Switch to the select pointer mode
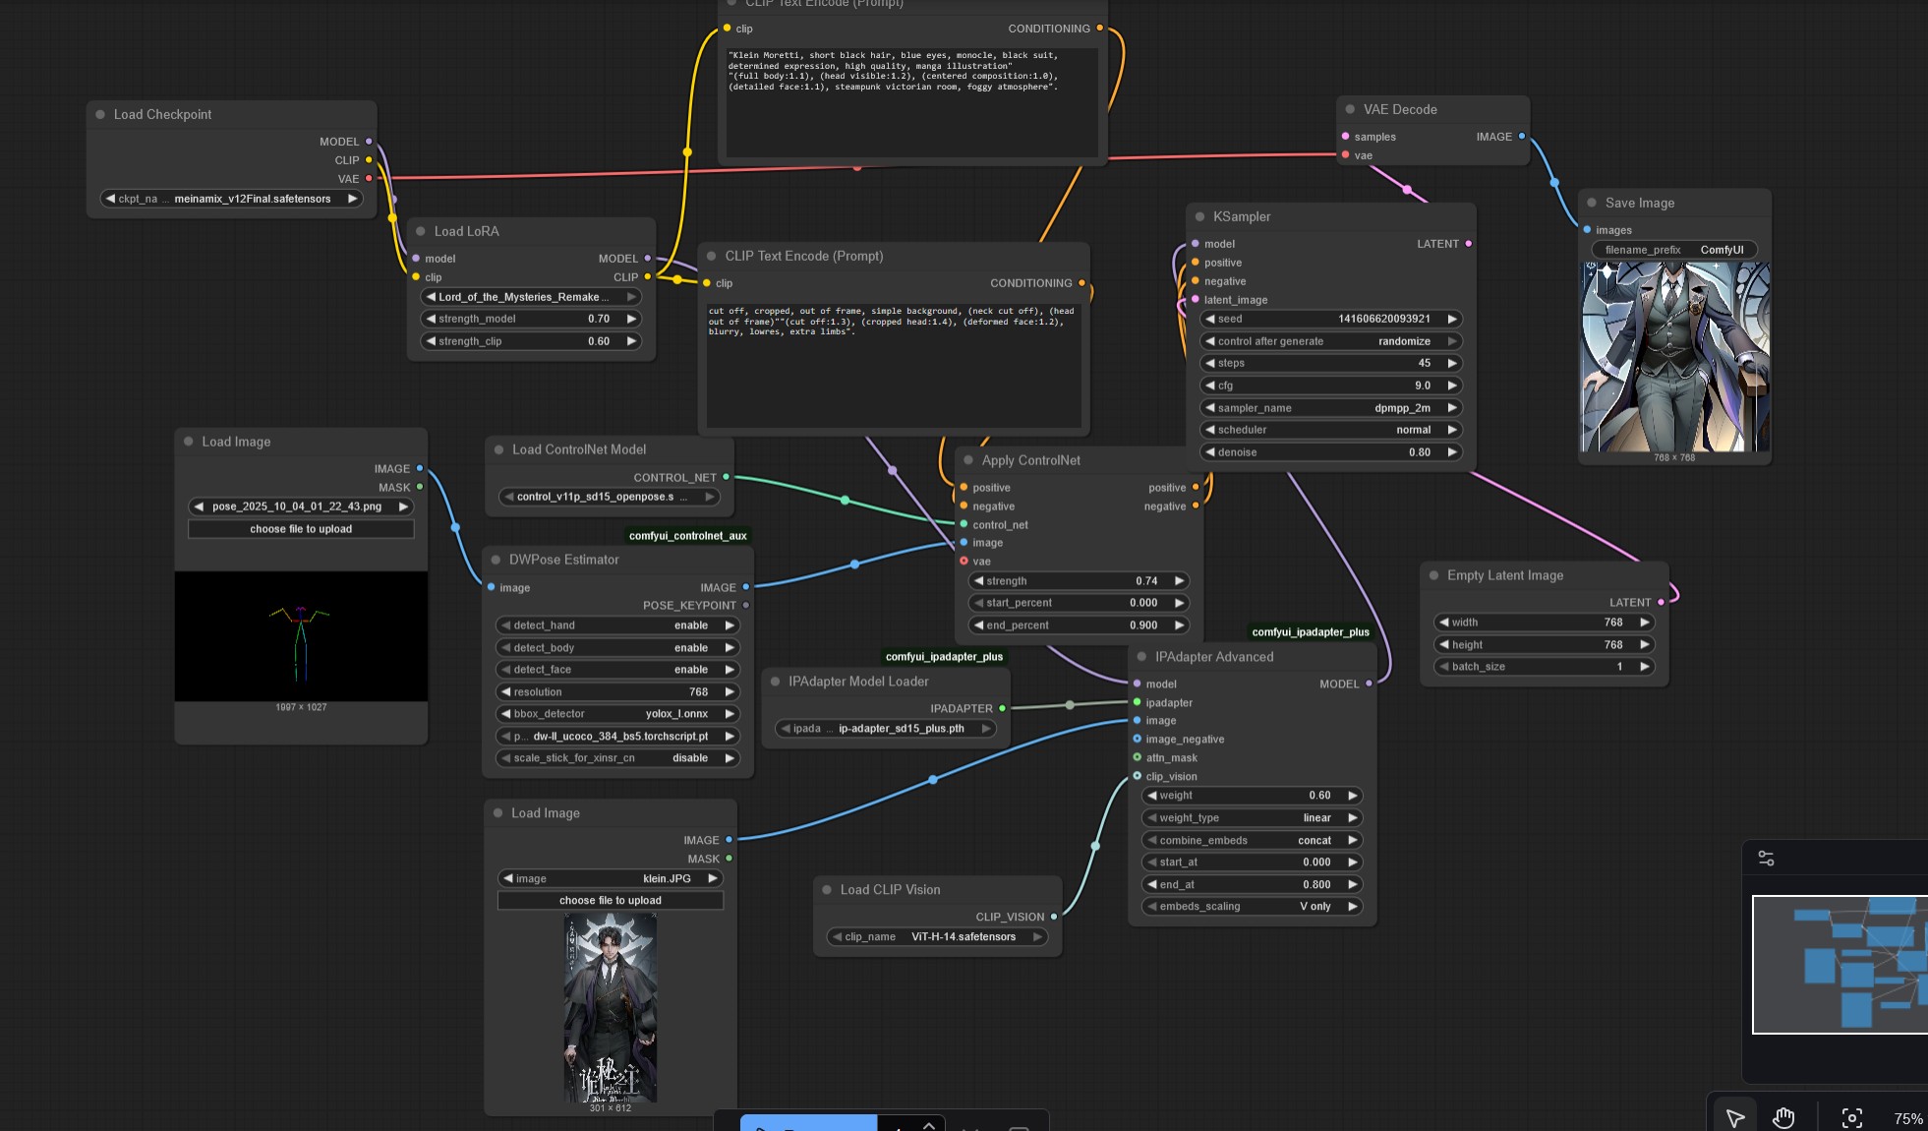1928x1131 pixels. pyautogui.click(x=1734, y=1118)
